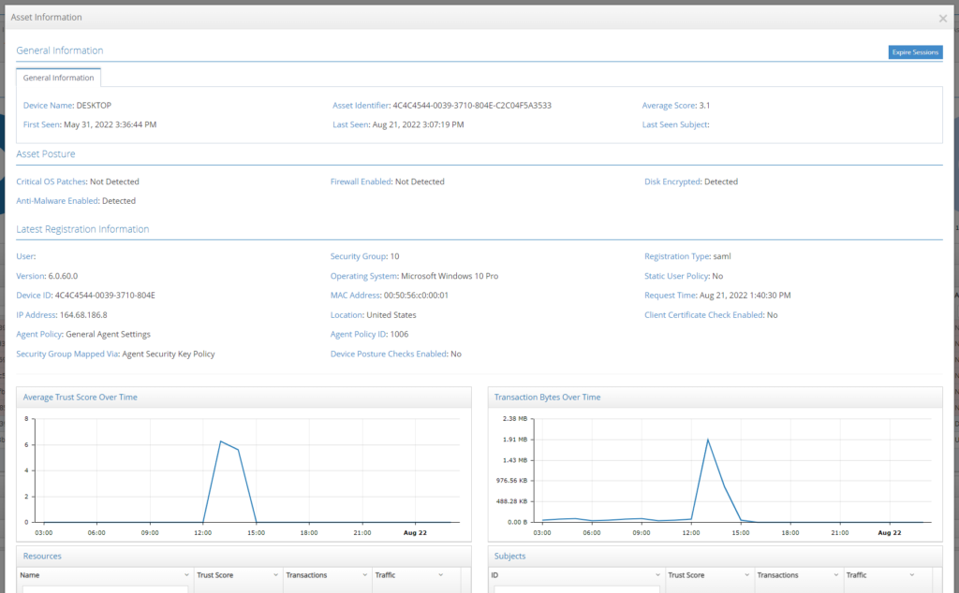
Task: Open the Resources Trust Score column menu arrow
Action: (x=275, y=574)
